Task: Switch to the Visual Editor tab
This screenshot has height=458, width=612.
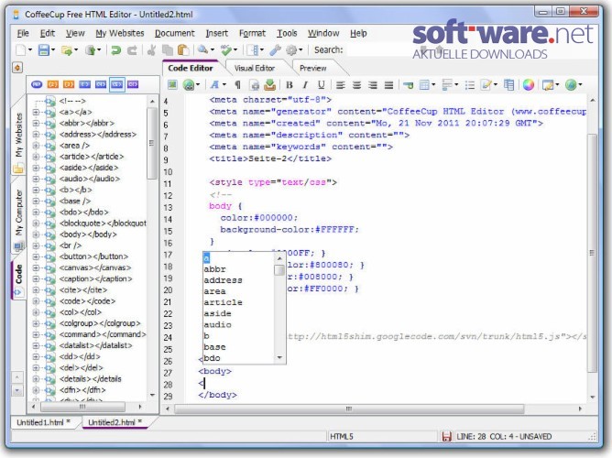Action: pos(255,68)
